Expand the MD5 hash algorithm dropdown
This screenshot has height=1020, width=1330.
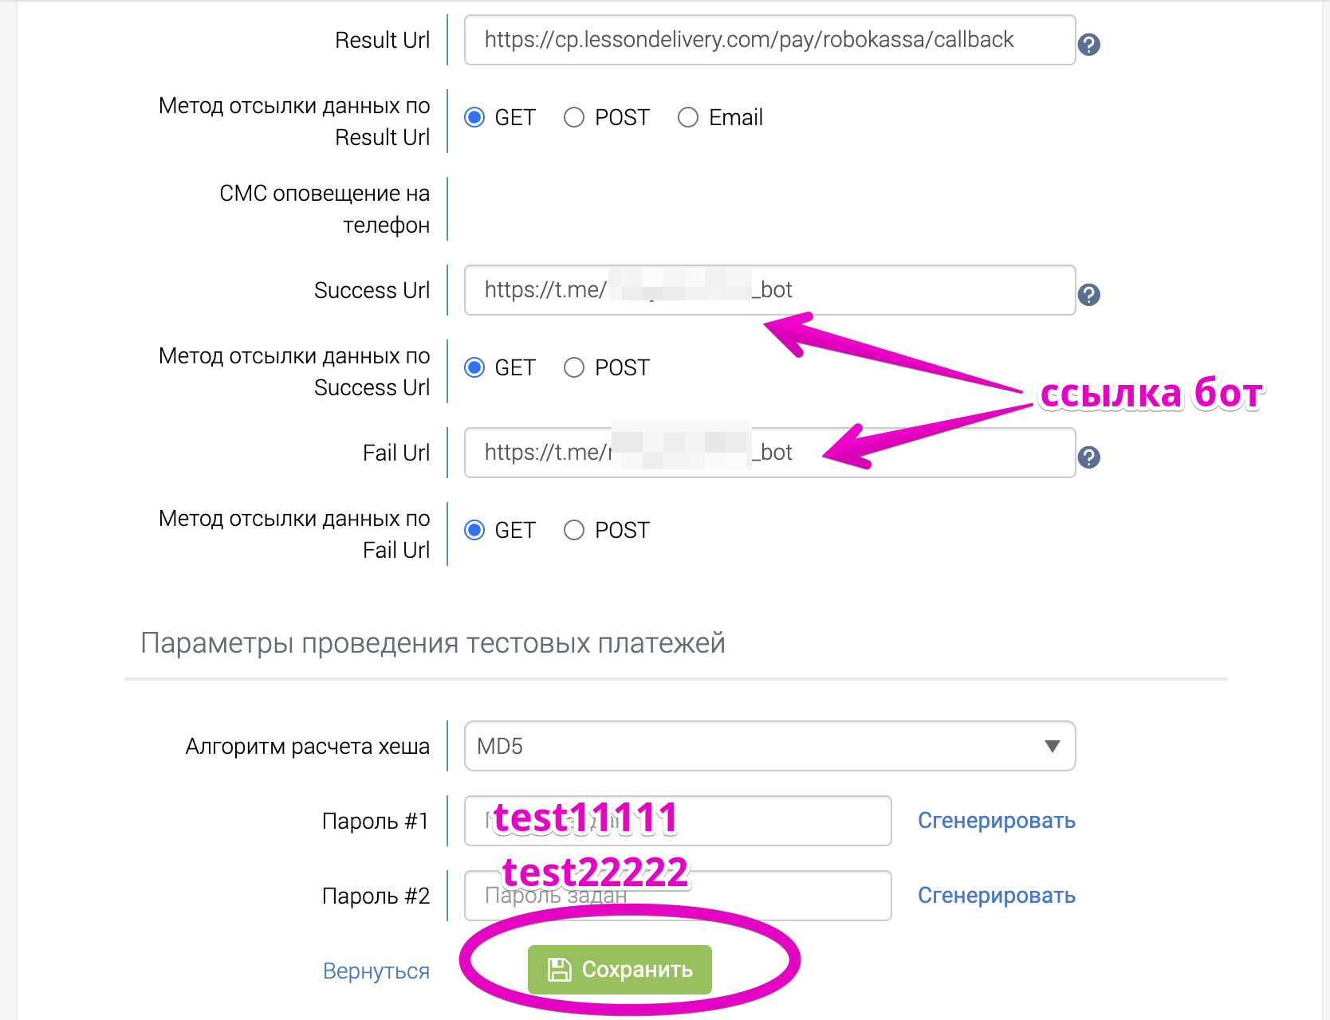(x=769, y=746)
